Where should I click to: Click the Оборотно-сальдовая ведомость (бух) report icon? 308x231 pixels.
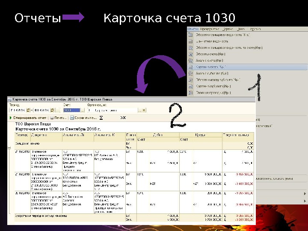pyautogui.click(x=190, y=35)
